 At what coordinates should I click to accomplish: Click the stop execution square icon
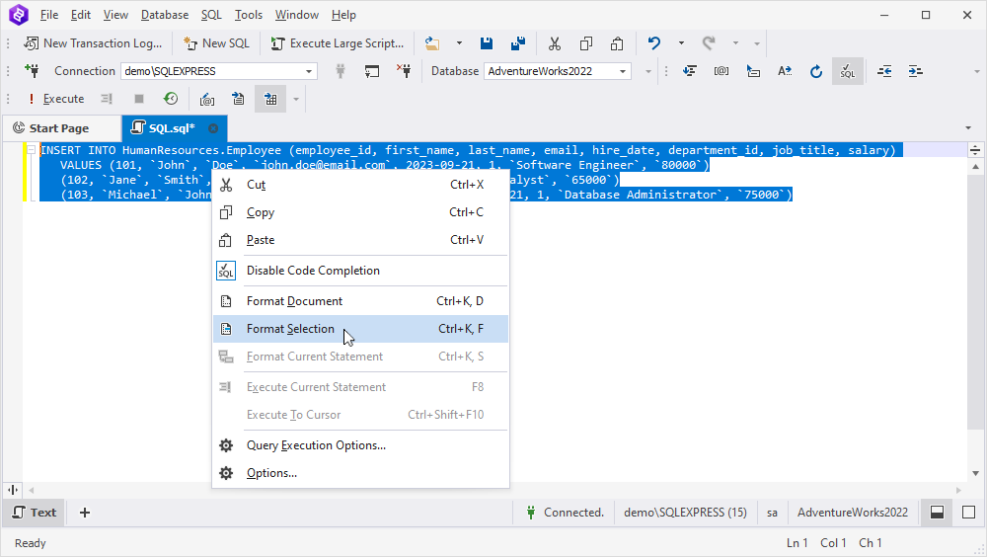pos(139,99)
